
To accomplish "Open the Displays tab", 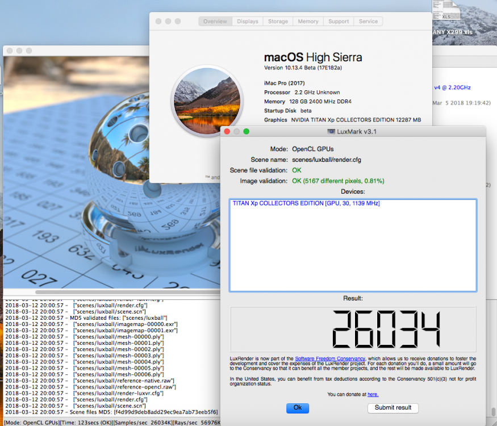I will pyautogui.click(x=248, y=21).
